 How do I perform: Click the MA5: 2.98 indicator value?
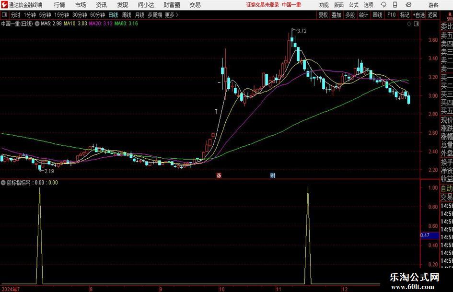point(51,23)
